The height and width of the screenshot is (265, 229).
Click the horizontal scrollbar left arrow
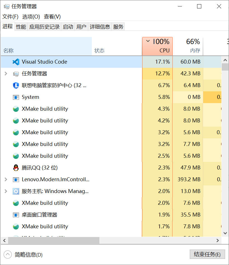(4, 241)
